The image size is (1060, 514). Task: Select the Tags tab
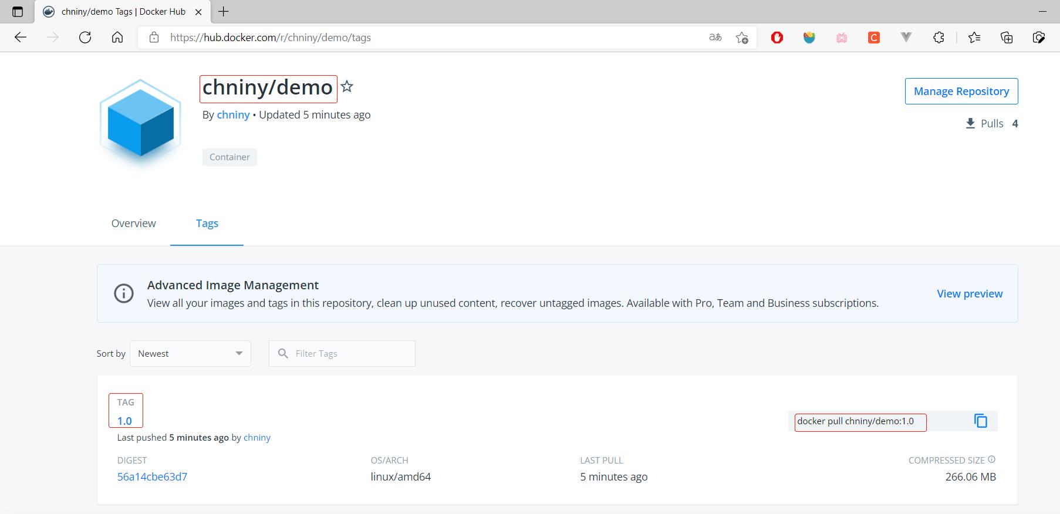[x=207, y=224]
